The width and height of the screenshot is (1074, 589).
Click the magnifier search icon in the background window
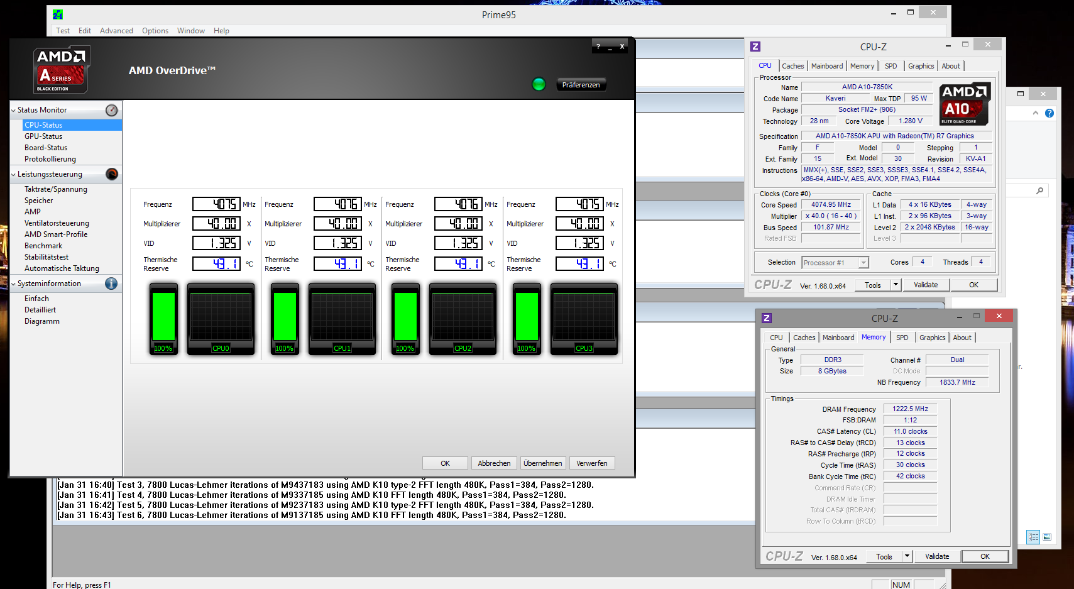1040,190
